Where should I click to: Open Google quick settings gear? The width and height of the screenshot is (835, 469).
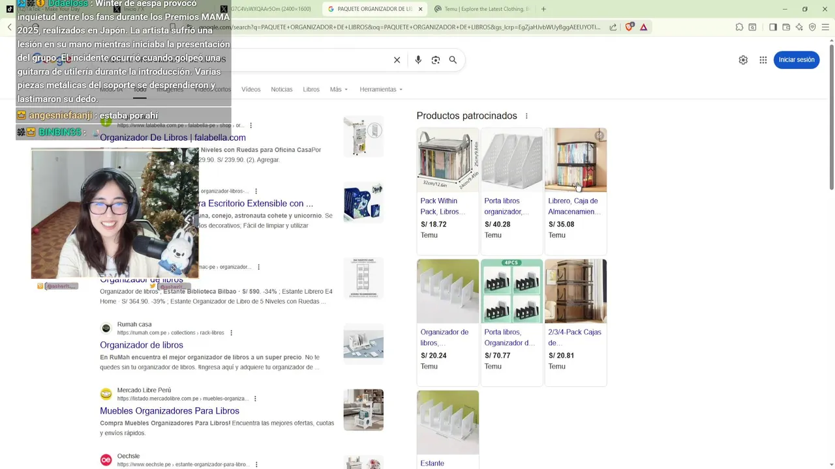point(743,60)
